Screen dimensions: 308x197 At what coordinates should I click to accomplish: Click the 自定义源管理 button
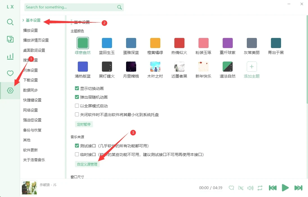87,164
